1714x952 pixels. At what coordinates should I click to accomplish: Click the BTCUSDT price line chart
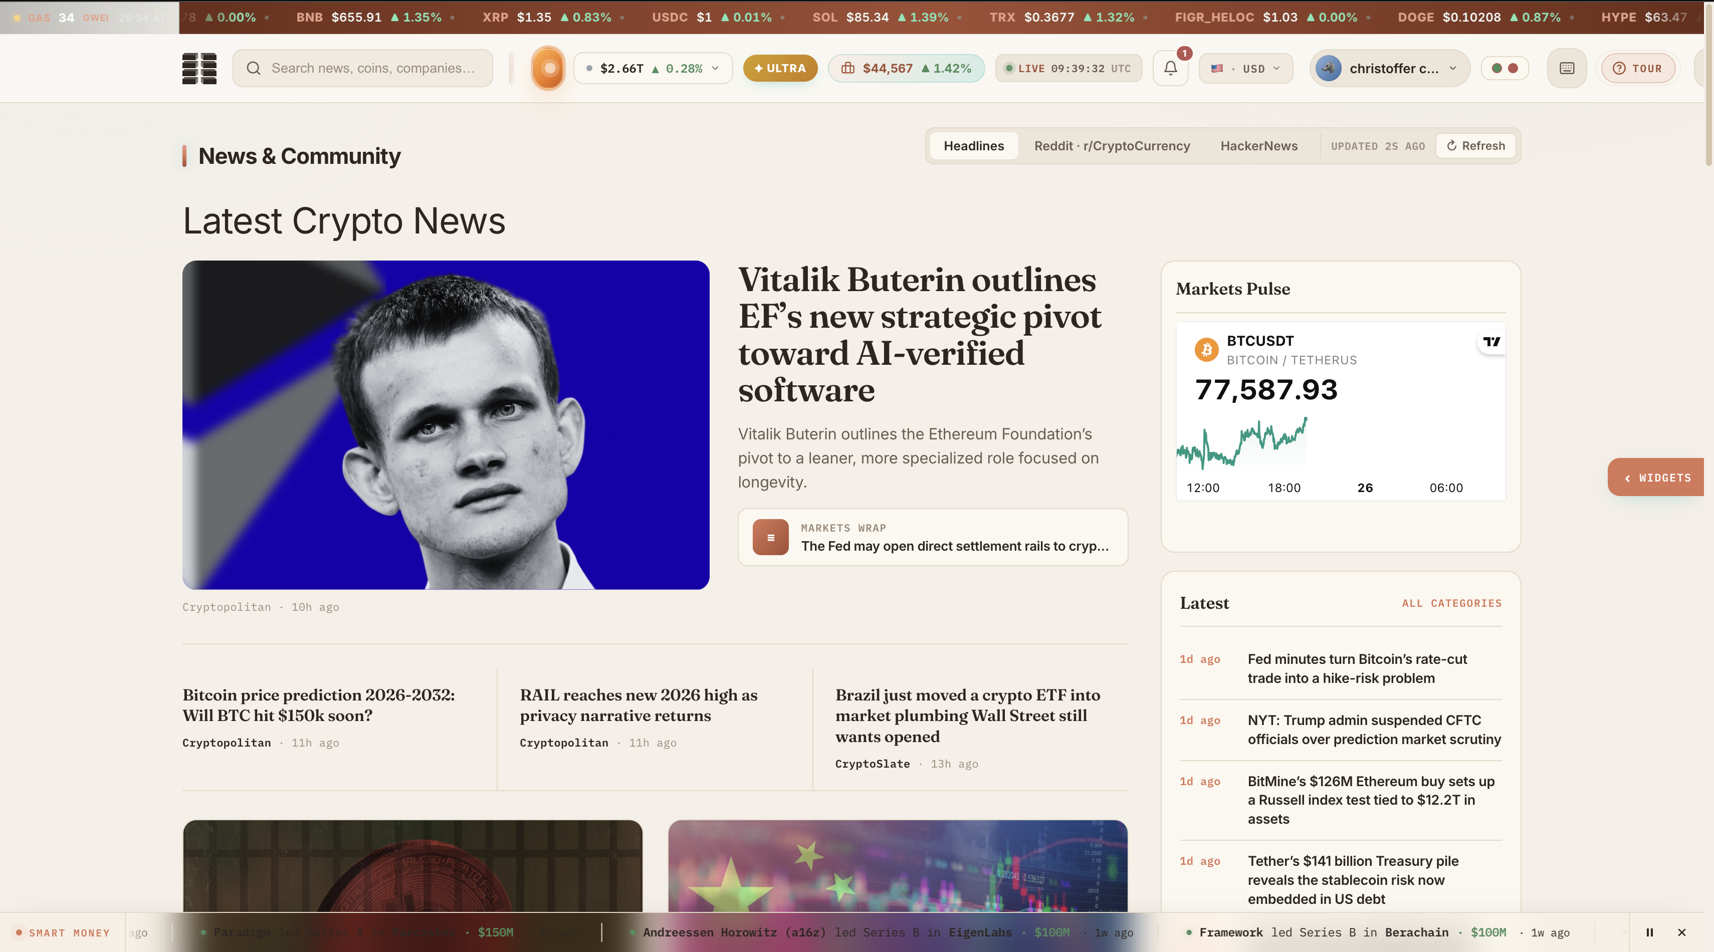[1242, 444]
